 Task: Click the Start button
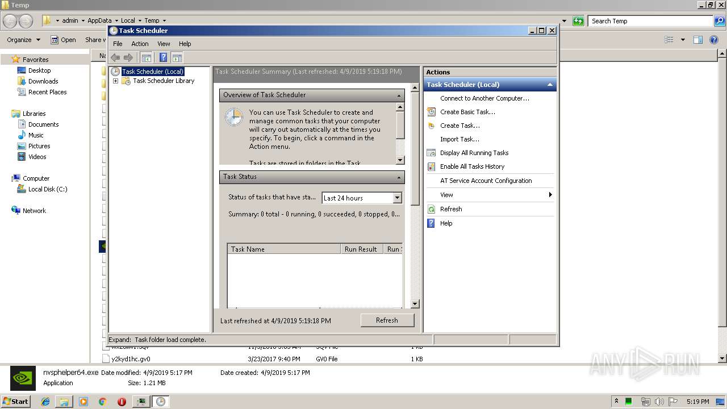click(16, 402)
